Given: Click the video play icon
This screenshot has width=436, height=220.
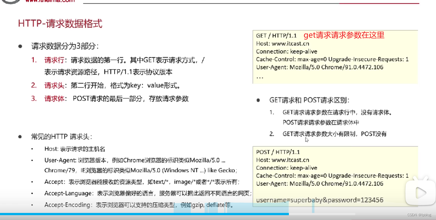Looking at the screenshot, I should (x=420, y=193).
